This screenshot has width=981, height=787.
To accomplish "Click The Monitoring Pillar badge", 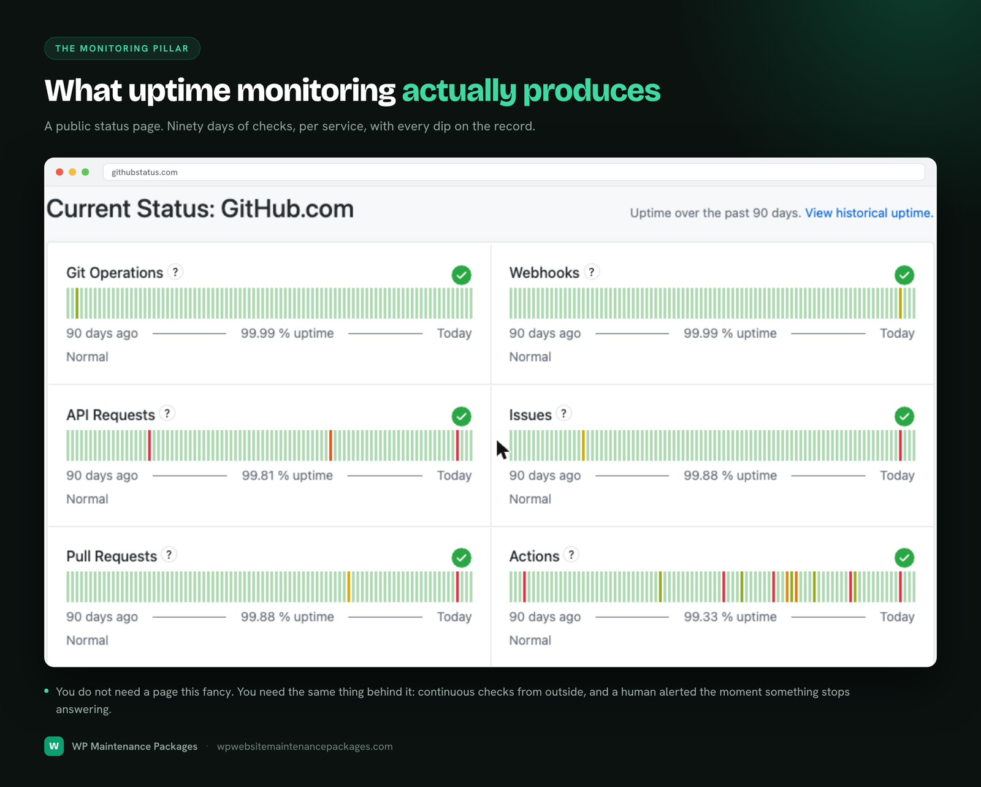I will click(122, 48).
